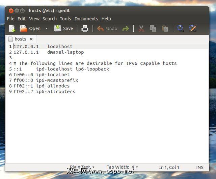Click the gedit window title bar text

click(49, 10)
